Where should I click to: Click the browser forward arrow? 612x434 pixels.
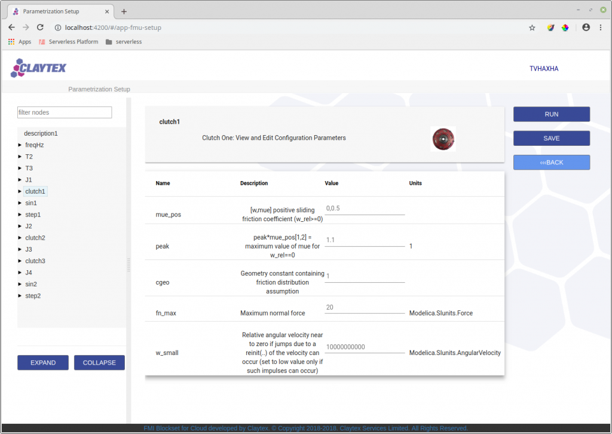pos(26,27)
